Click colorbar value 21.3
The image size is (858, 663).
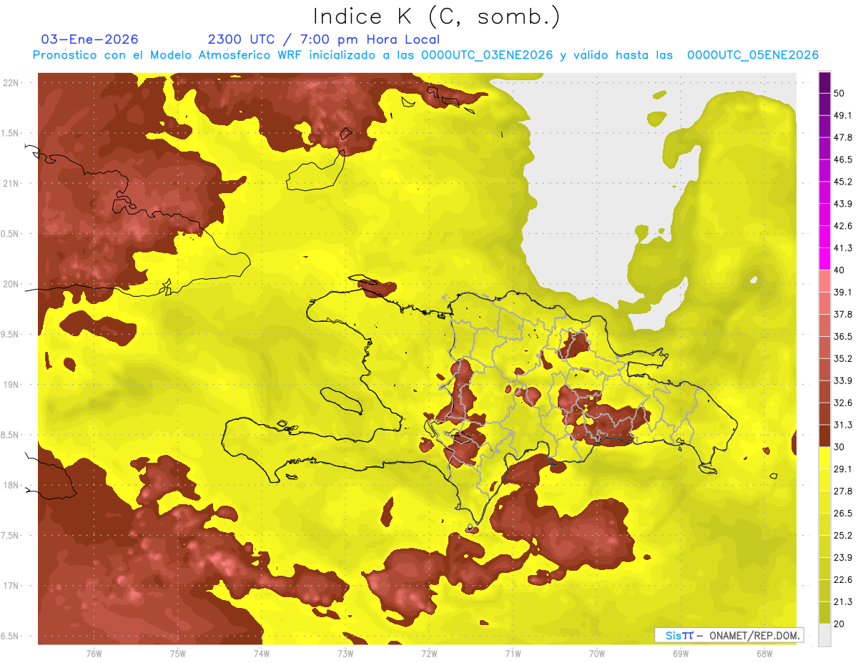842,602
